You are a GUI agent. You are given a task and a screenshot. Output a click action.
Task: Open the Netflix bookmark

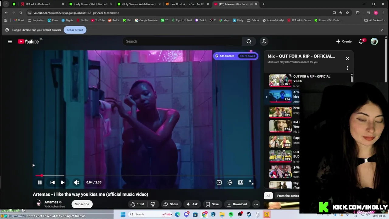pos(82,20)
